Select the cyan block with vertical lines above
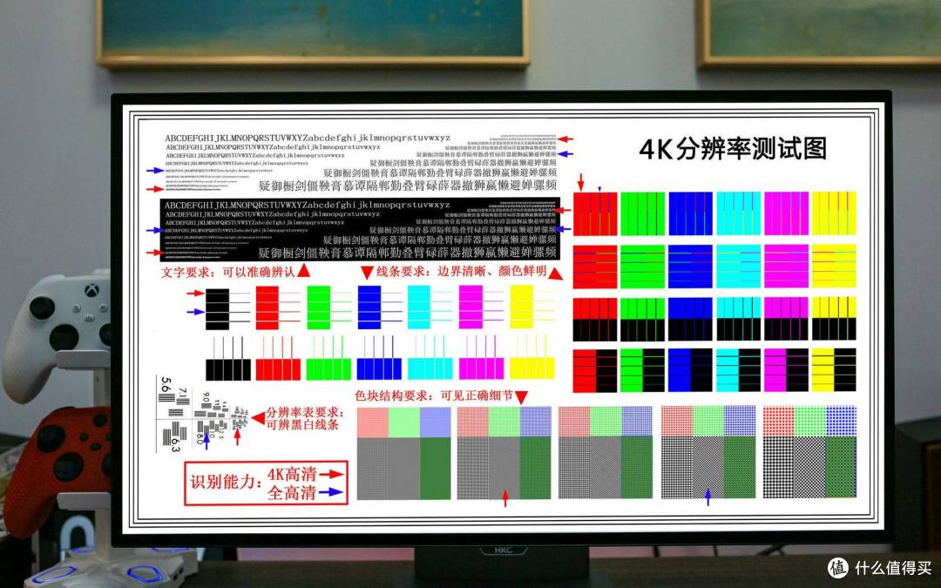 pos(430,369)
